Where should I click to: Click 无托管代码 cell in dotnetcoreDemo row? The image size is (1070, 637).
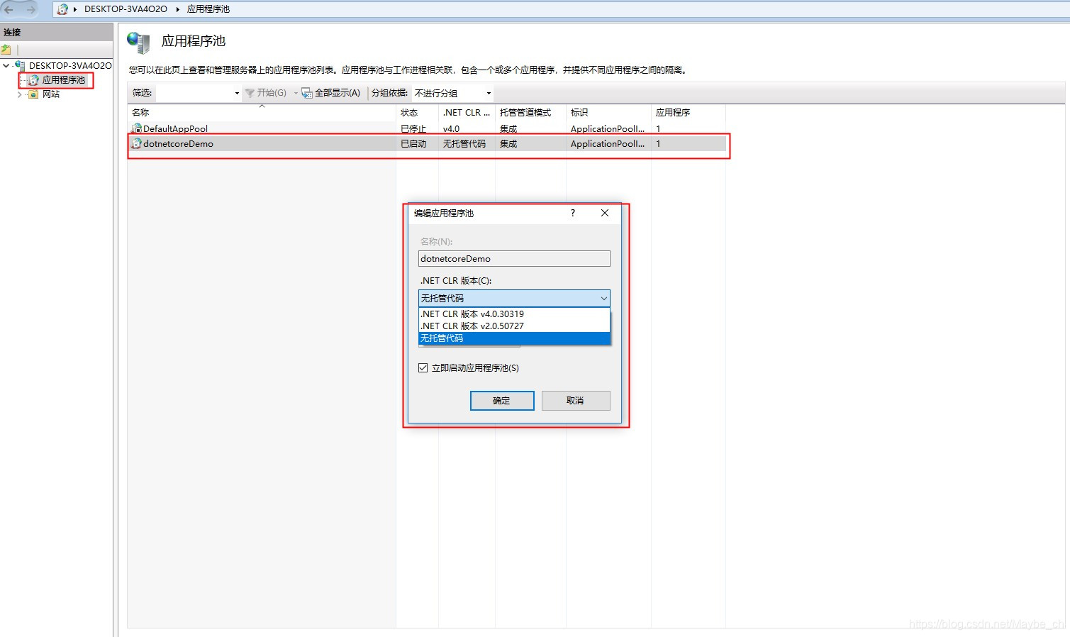click(464, 143)
